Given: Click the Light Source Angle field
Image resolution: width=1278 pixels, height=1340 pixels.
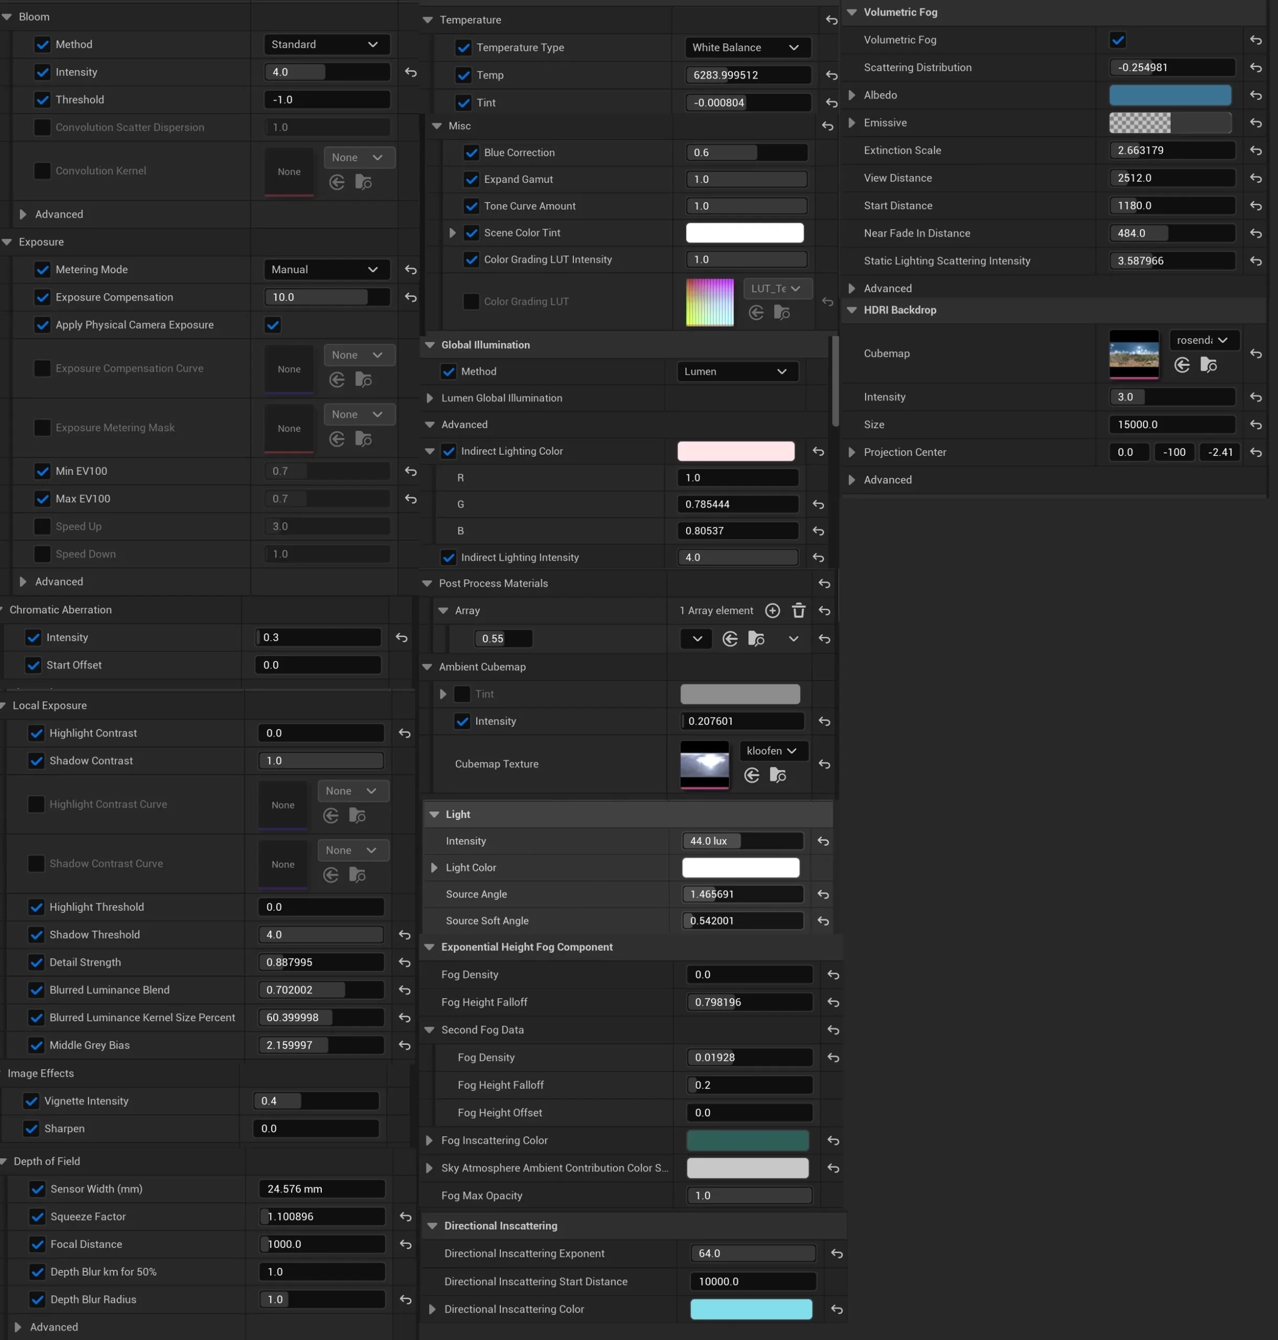Looking at the screenshot, I should [x=743, y=895].
